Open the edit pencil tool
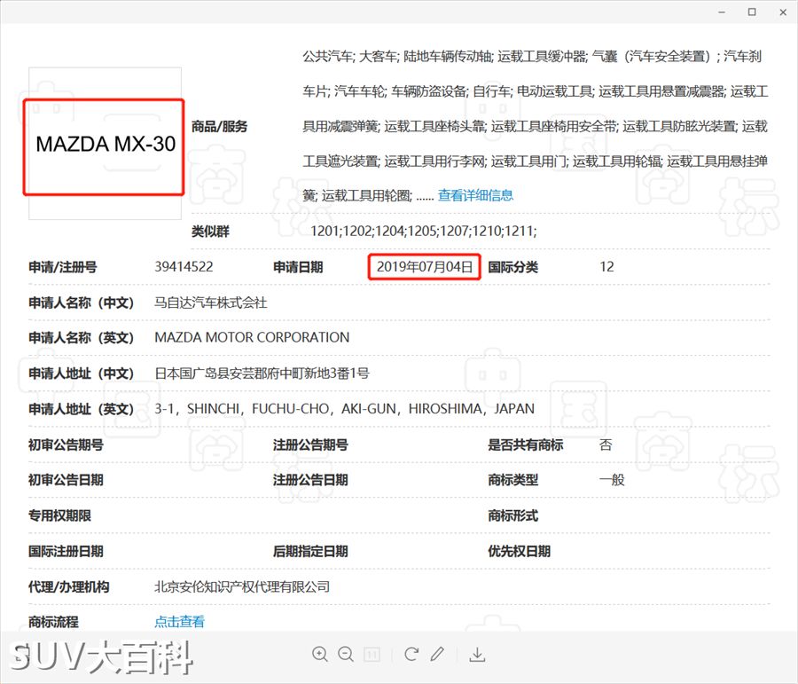 (437, 654)
